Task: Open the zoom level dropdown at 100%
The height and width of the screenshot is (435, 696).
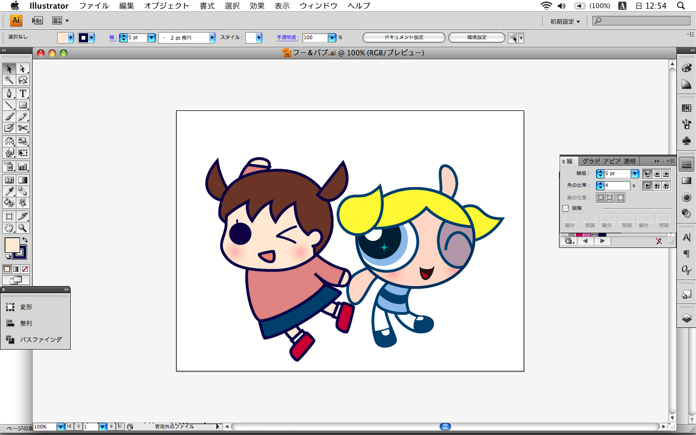Action: pyautogui.click(x=60, y=427)
